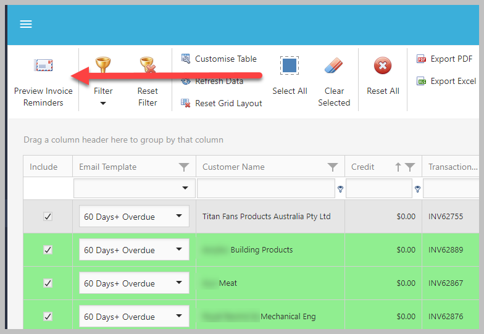Open the hamburger menu
This screenshot has width=484, height=334.
pos(26,24)
